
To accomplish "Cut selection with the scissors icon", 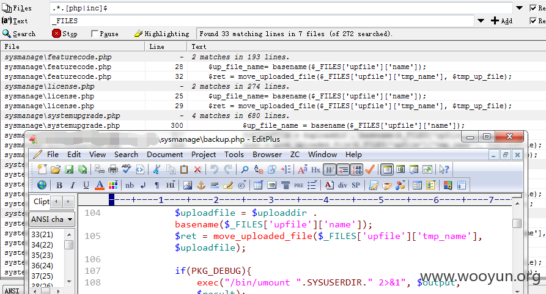I will pyautogui.click(x=157, y=169).
